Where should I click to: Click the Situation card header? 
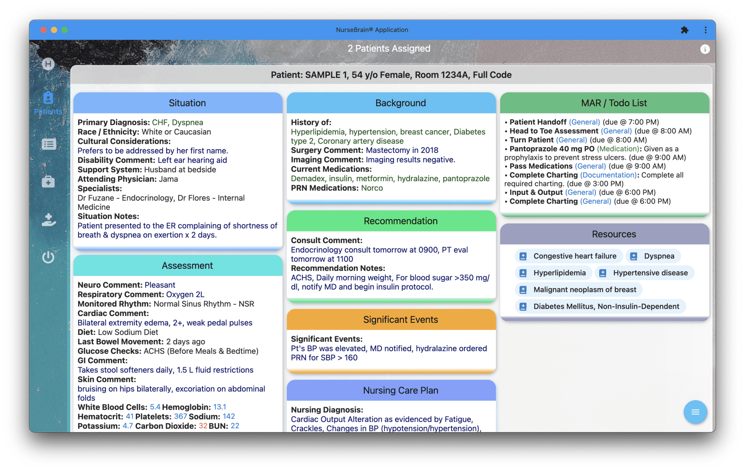click(x=178, y=103)
